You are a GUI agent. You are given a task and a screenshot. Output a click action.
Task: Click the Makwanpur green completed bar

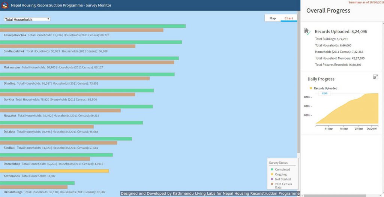(89, 58)
